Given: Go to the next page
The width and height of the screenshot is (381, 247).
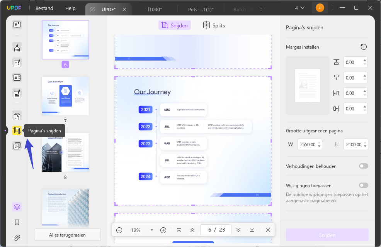Looking at the screenshot, I should (238, 230).
